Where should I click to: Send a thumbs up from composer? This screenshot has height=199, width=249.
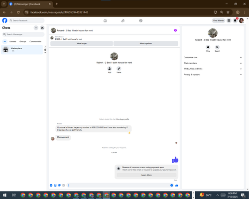(177, 185)
